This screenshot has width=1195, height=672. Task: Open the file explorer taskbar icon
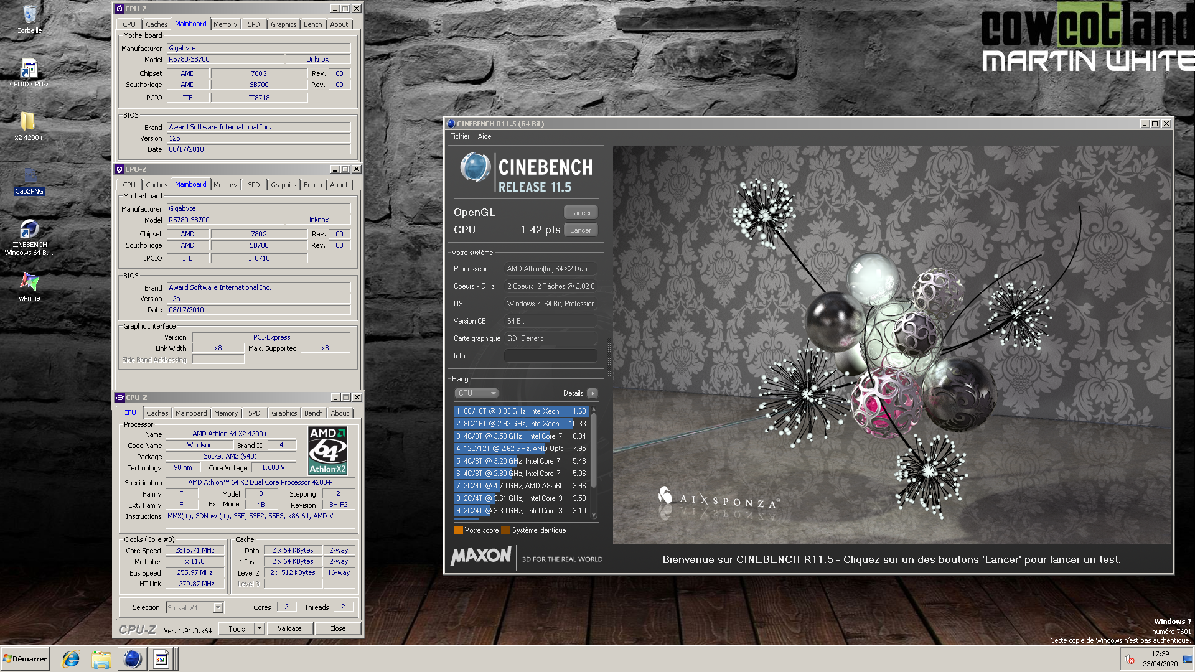[101, 659]
